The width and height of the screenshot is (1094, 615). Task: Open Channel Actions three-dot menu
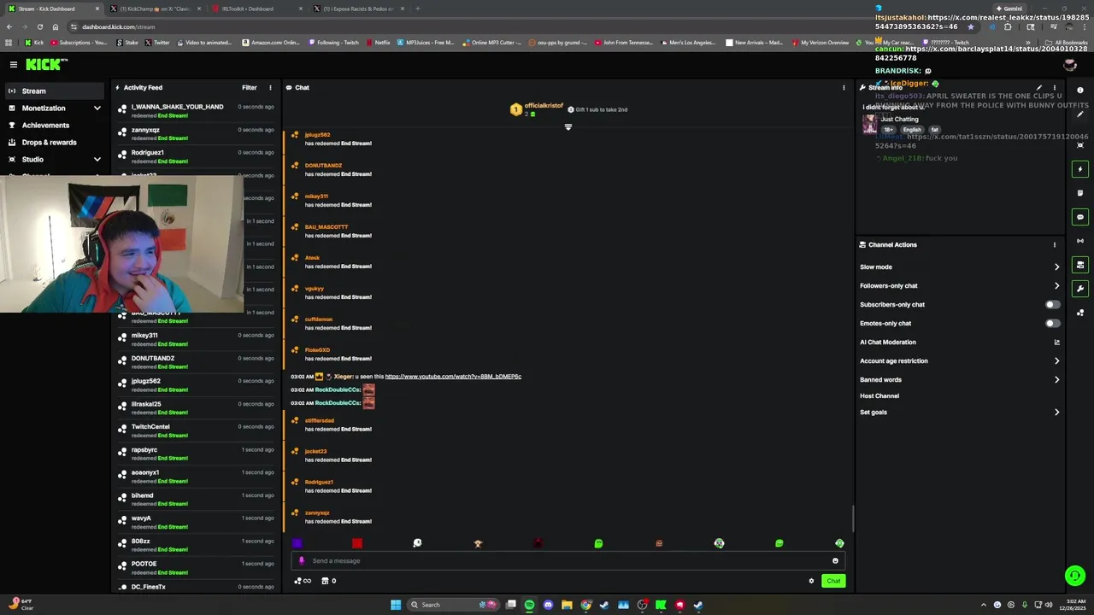pyautogui.click(x=1055, y=244)
